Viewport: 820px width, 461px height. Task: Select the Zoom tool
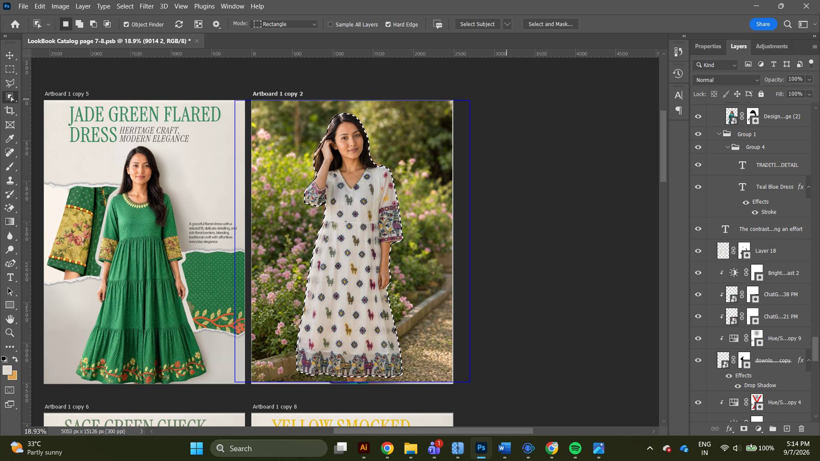[x=10, y=333]
